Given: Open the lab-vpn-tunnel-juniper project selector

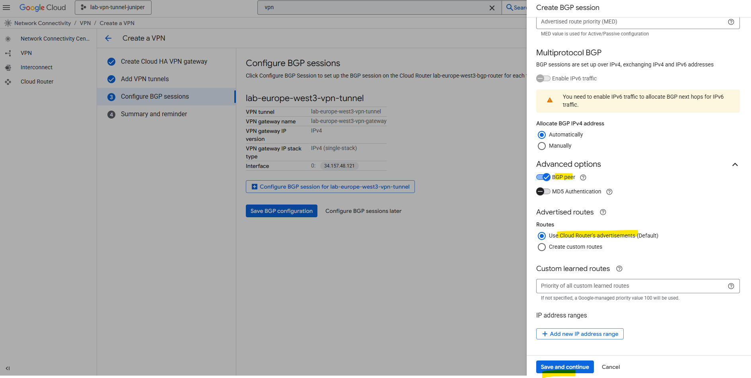Looking at the screenshot, I should [x=113, y=8].
